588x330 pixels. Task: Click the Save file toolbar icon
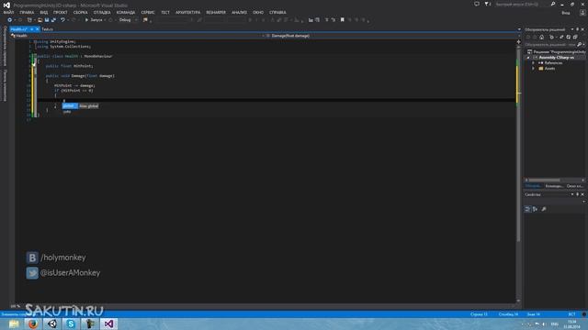(47, 20)
